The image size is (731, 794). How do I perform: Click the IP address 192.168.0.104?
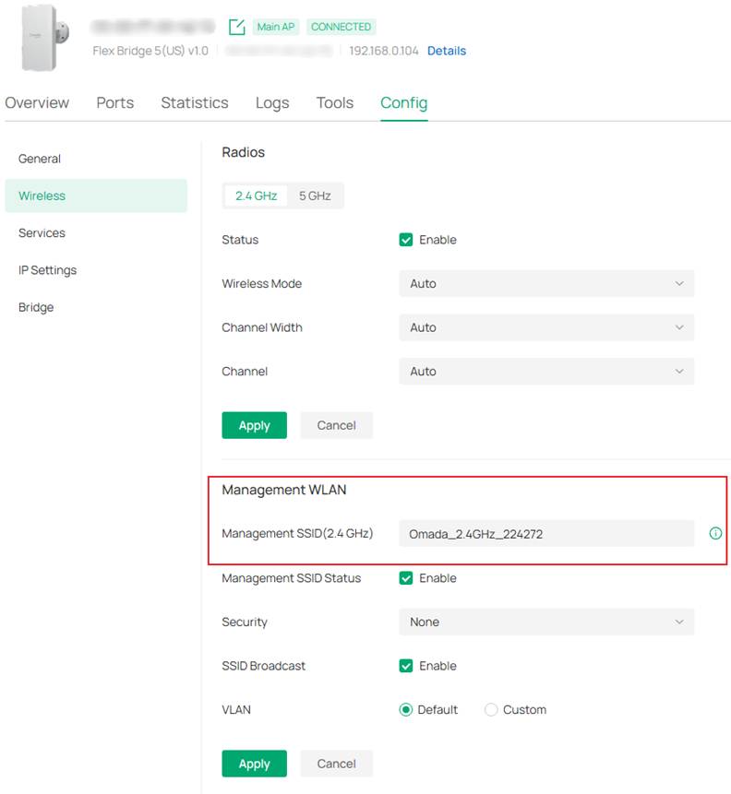(x=384, y=51)
